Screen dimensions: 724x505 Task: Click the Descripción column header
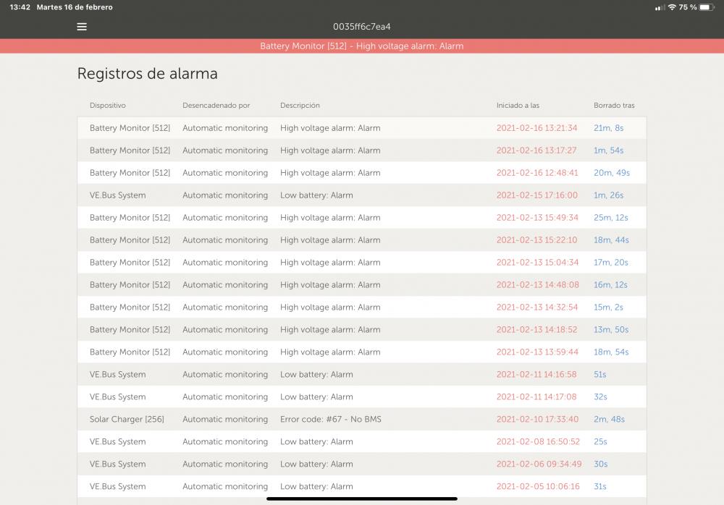pos(300,105)
